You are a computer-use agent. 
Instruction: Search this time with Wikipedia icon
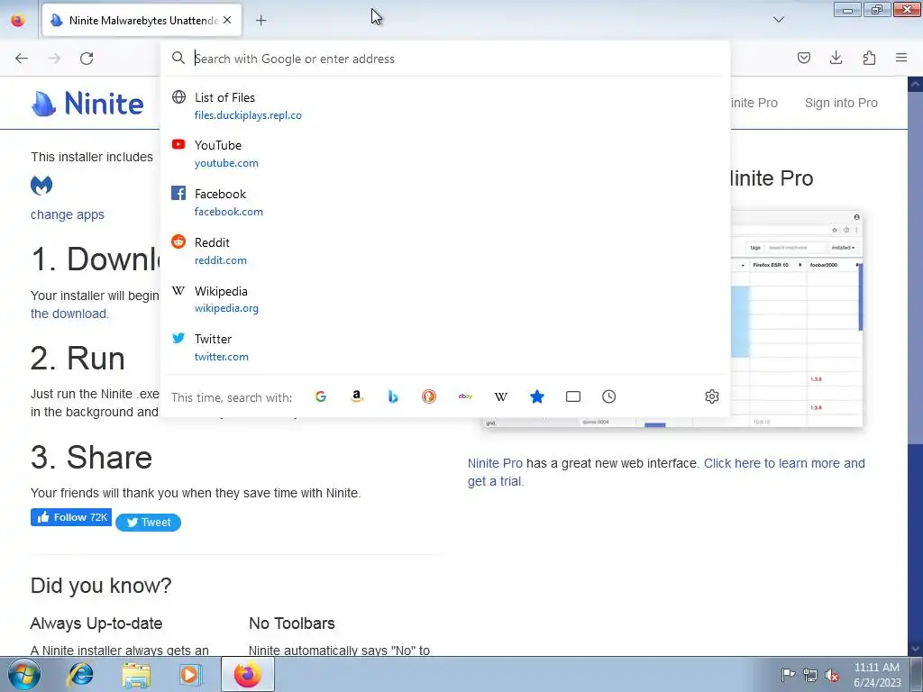[x=501, y=396]
